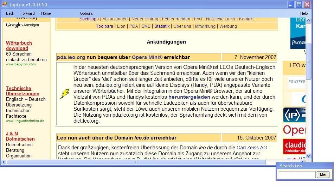Click the IP logo banner ad

[x=294, y=115]
